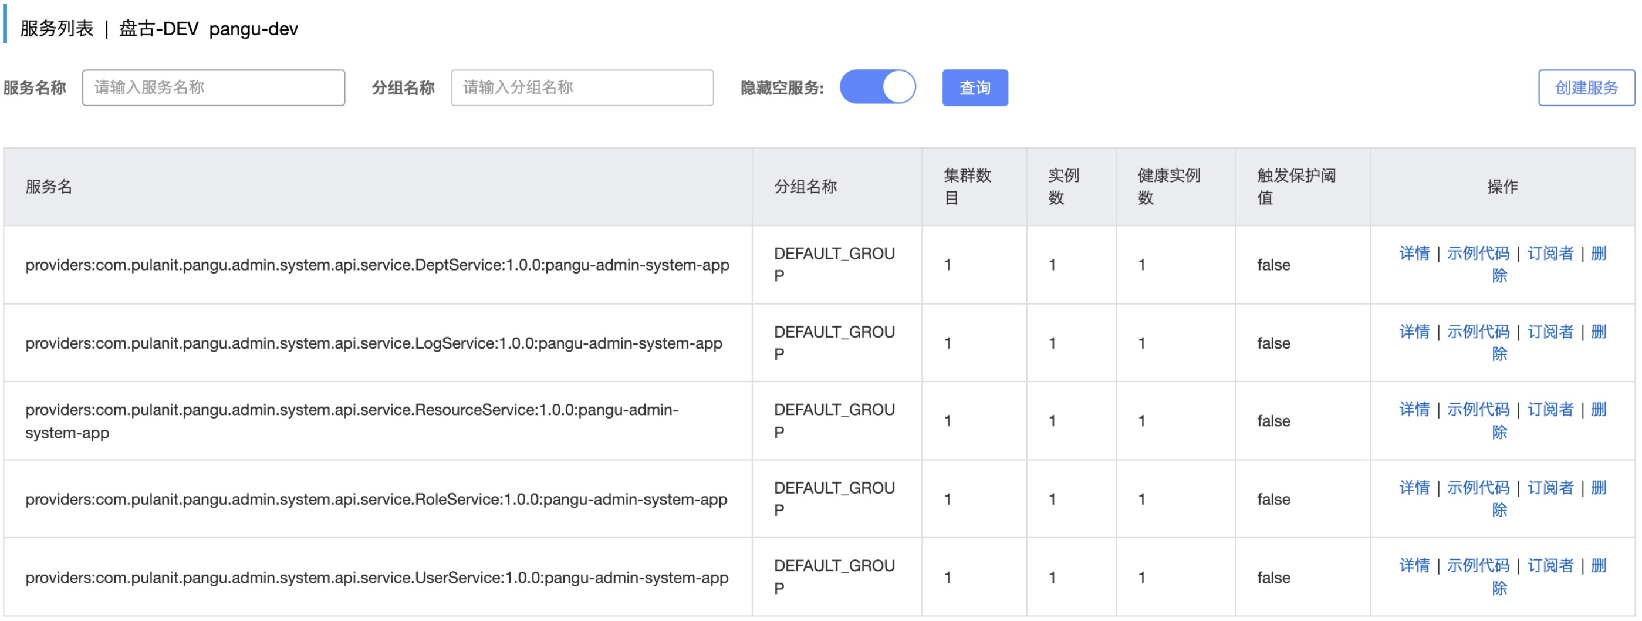Focus the 服务名称 input field
Image resolution: width=1642 pixels, height=621 pixels.
[214, 88]
